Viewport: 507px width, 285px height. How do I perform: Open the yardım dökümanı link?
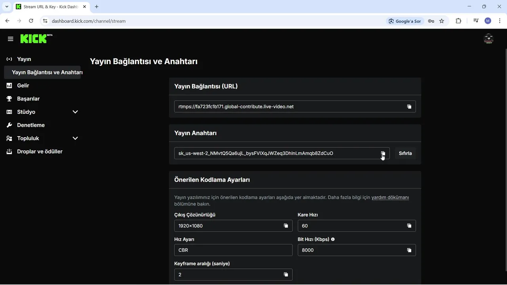390,197
